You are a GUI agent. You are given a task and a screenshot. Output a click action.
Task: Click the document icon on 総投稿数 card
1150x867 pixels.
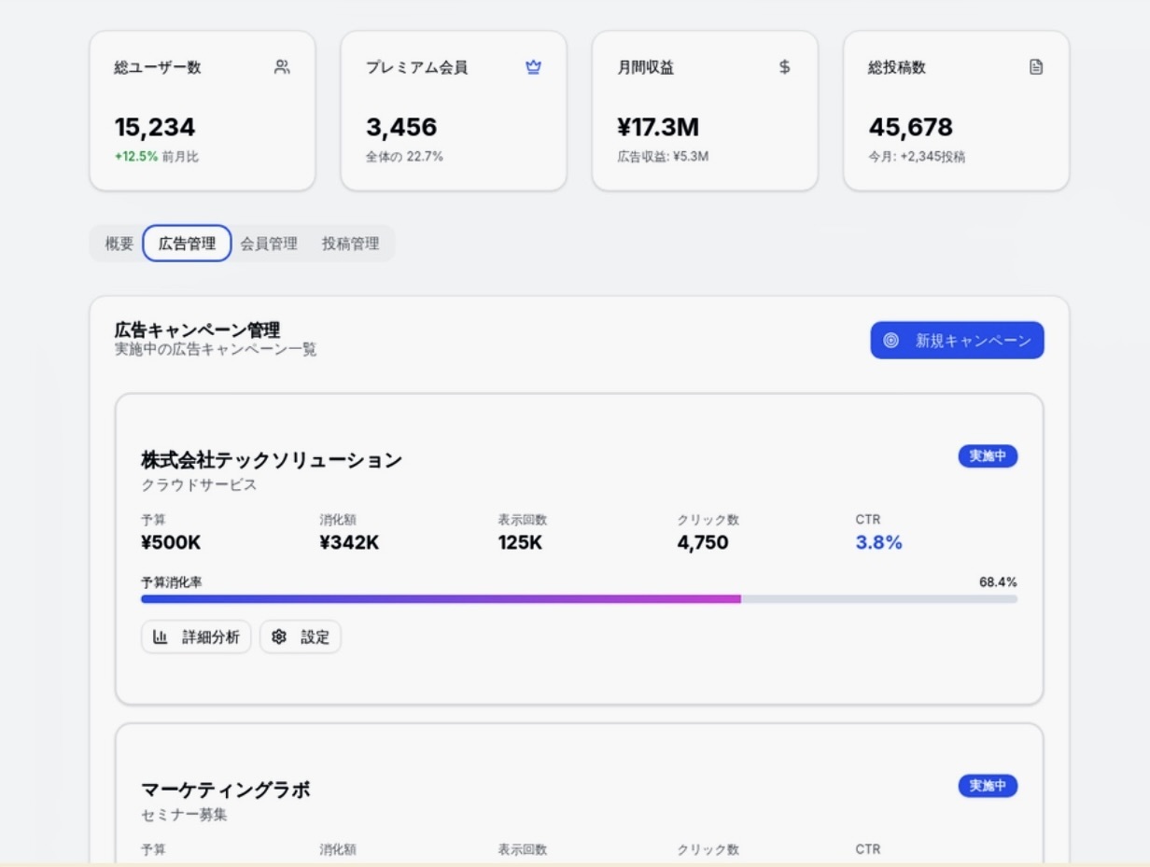point(1035,67)
